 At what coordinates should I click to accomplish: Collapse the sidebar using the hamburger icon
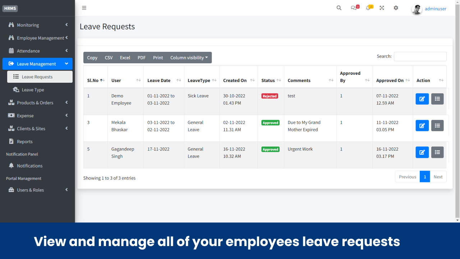click(84, 8)
